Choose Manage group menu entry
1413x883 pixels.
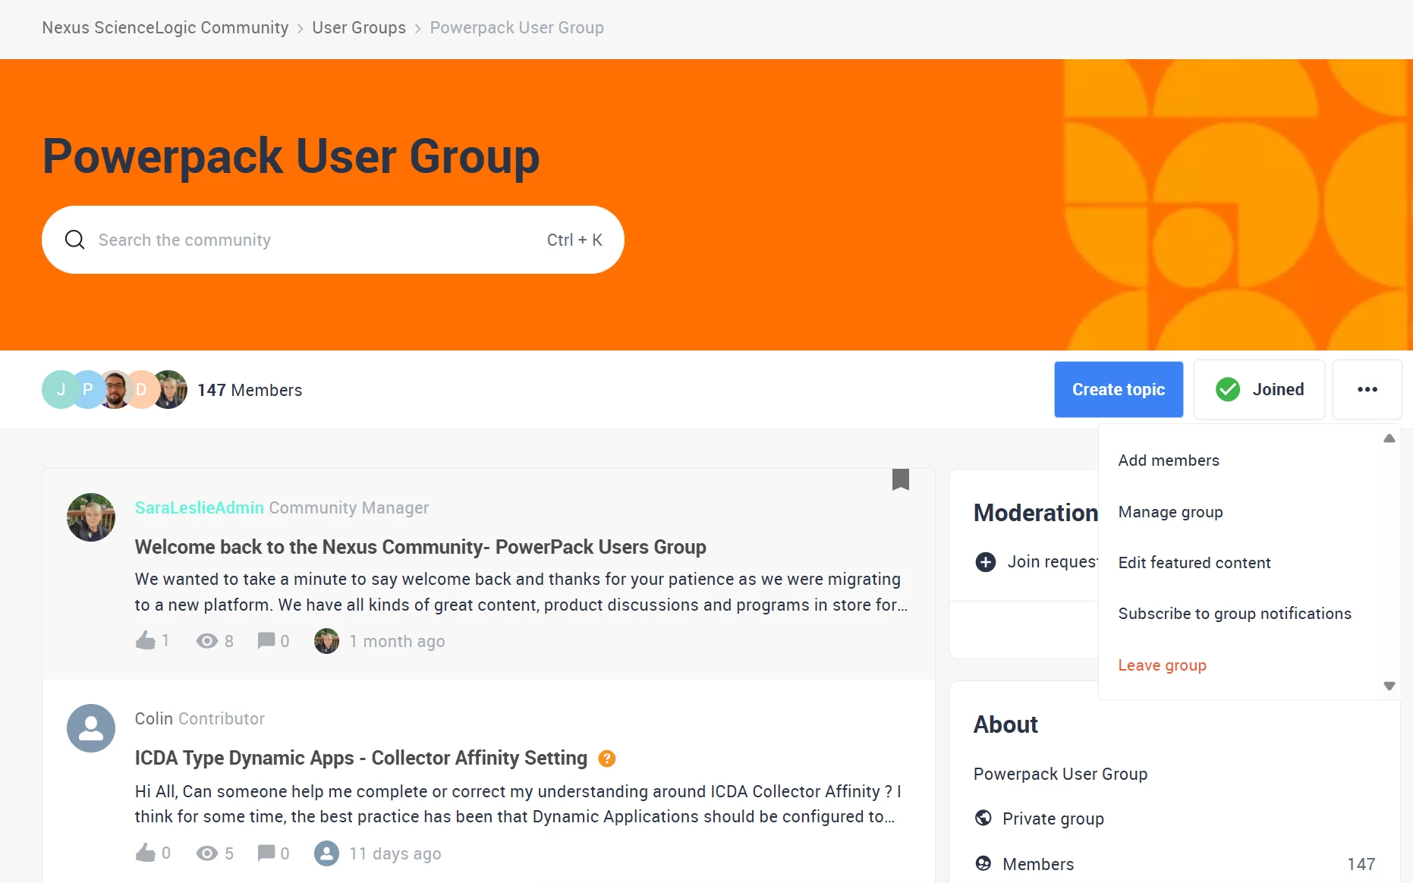point(1170,512)
